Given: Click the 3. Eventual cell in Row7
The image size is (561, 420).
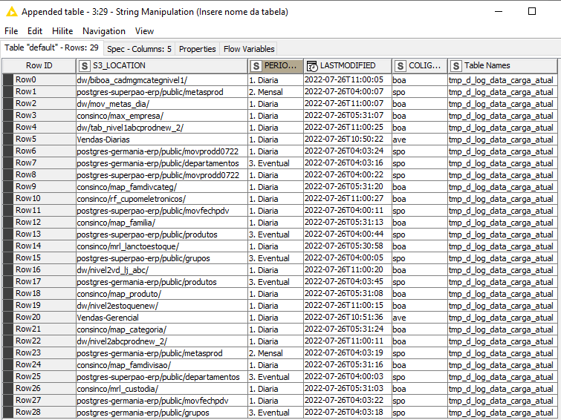Looking at the screenshot, I should (x=276, y=163).
